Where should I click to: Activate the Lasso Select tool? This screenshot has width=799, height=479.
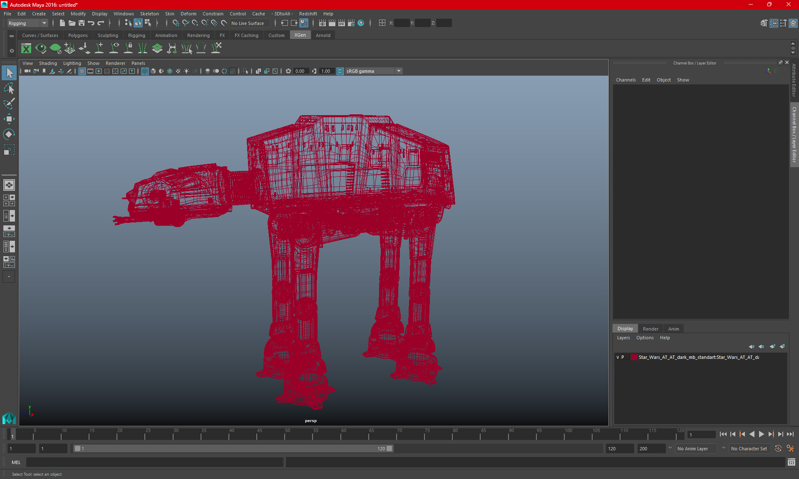click(x=9, y=88)
